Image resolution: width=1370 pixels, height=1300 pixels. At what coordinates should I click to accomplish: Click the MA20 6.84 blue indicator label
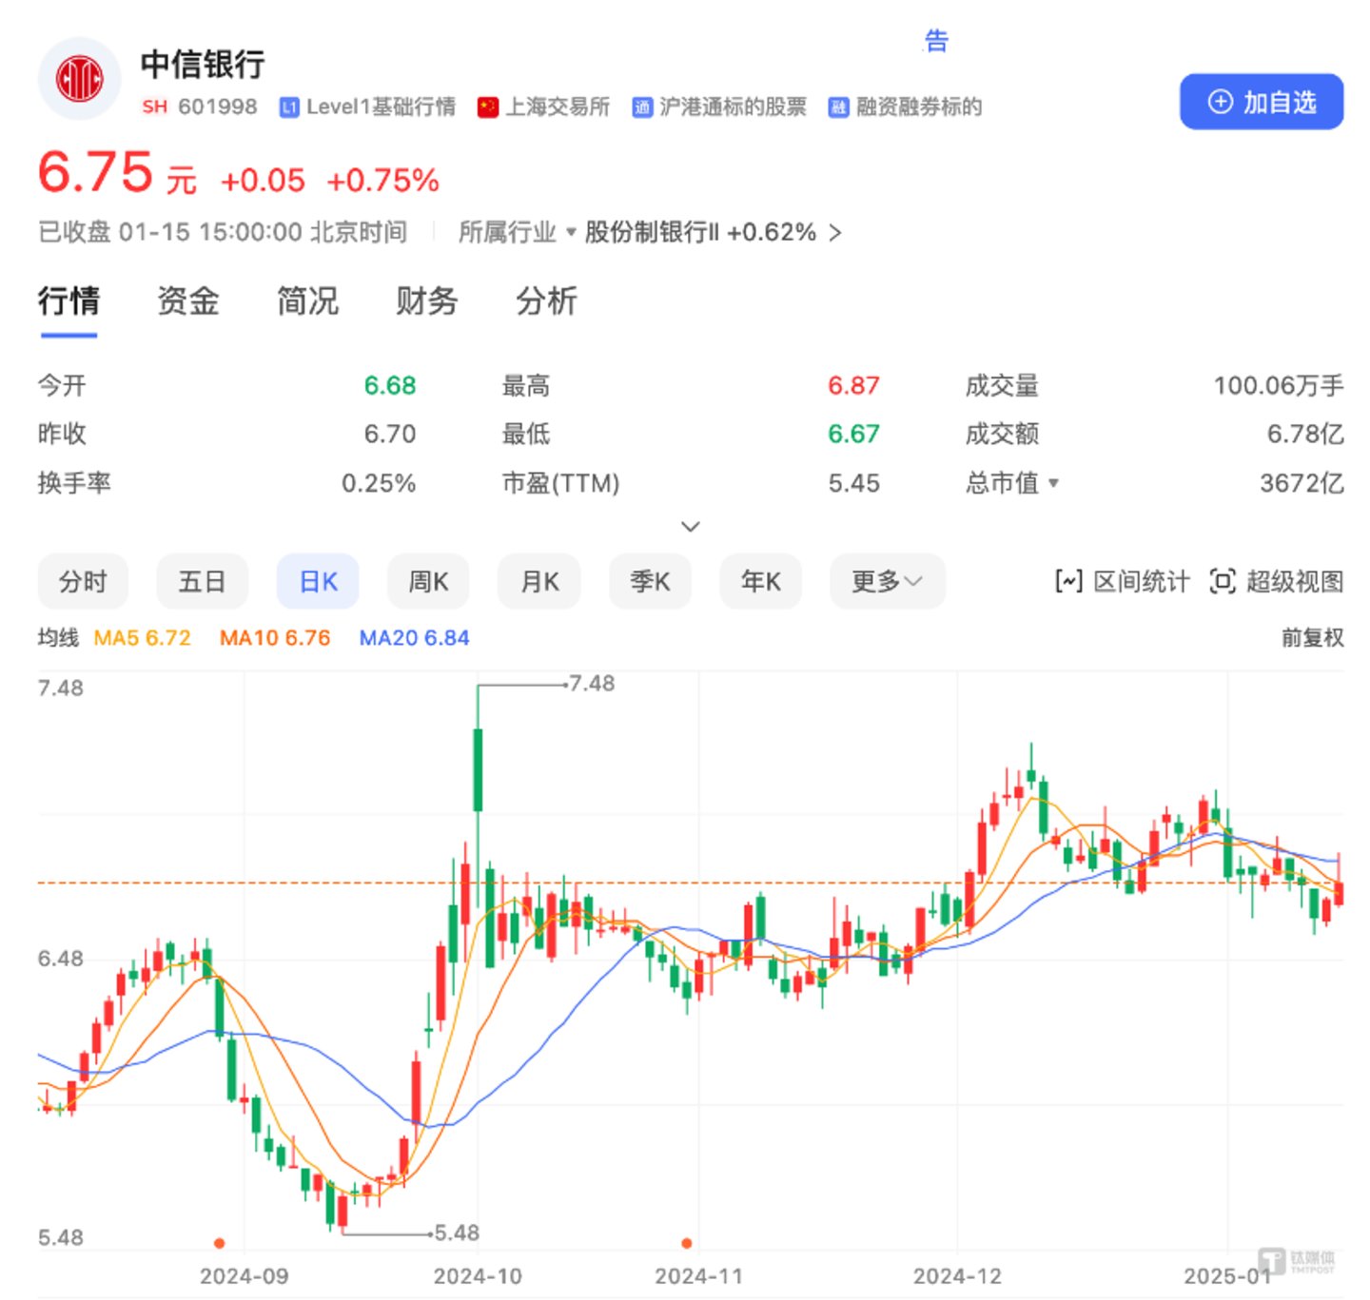414,638
